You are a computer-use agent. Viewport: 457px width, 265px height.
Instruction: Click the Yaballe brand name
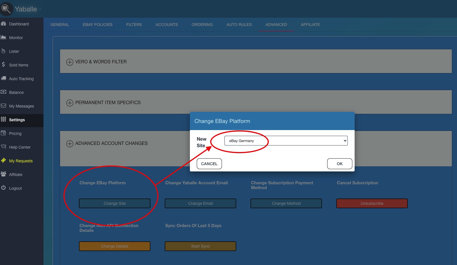click(x=26, y=9)
